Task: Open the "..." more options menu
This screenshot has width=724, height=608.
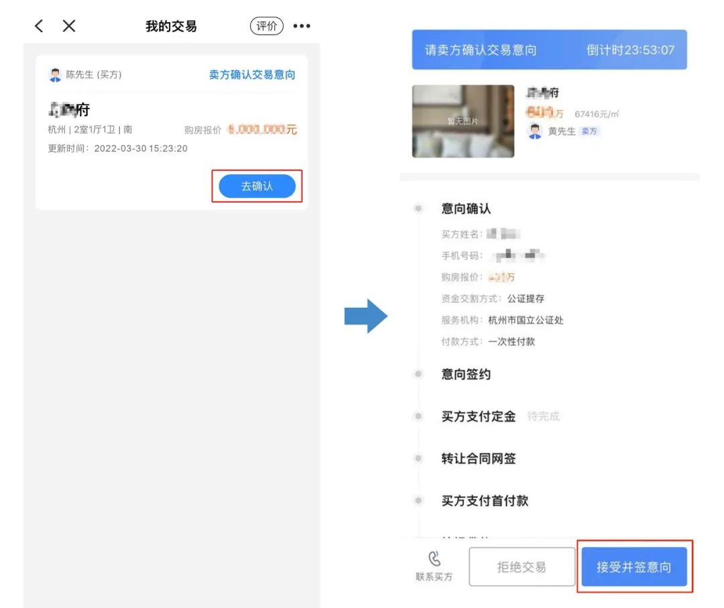Action: click(302, 25)
